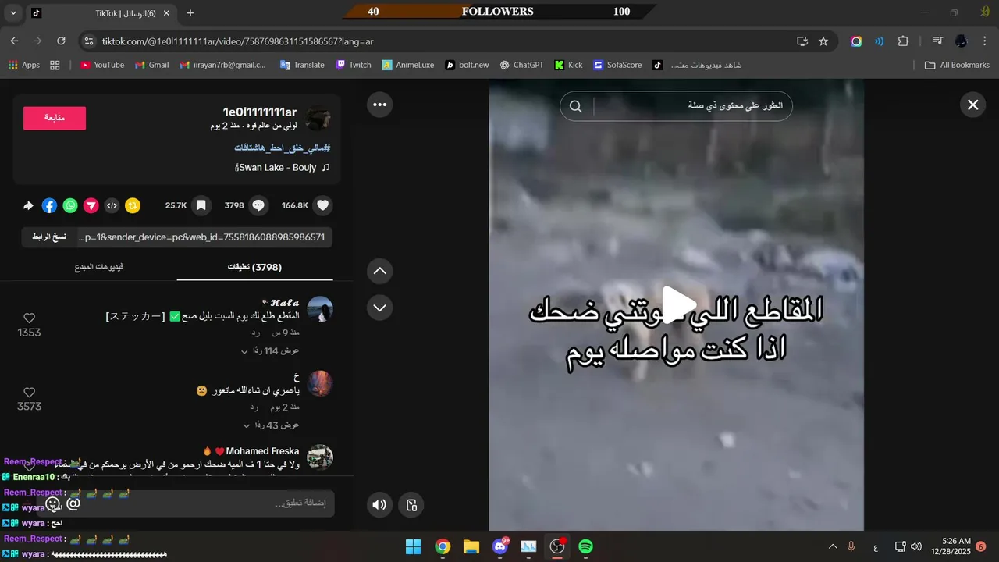Go to next video with down chevron

click(x=379, y=308)
